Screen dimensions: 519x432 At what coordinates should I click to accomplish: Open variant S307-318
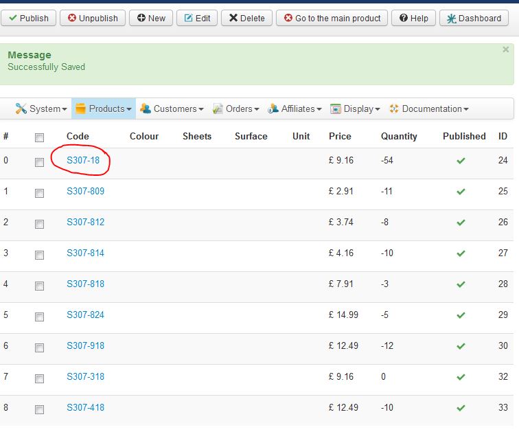coord(85,376)
